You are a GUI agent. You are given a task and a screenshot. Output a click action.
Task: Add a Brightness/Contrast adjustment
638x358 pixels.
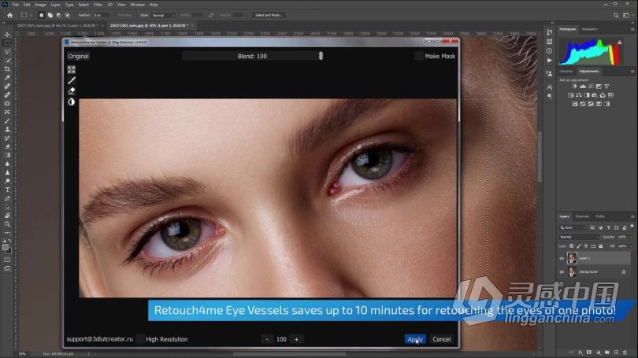click(574, 86)
